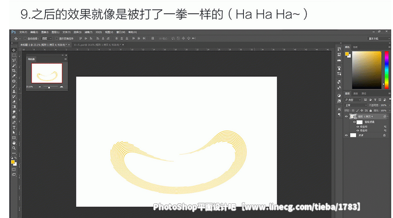This screenshot has width=393, height=218.
Task: Open the Auto-Select layer/group dropdown
Action: pyautogui.click(x=46, y=39)
